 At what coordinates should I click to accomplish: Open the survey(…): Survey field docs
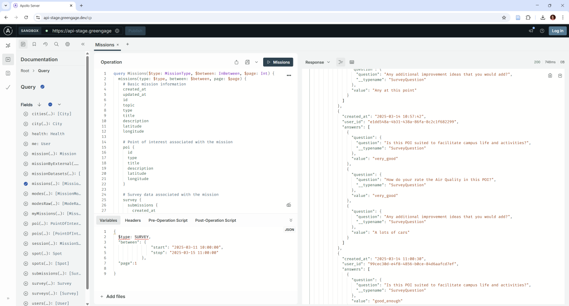[x=52, y=283]
